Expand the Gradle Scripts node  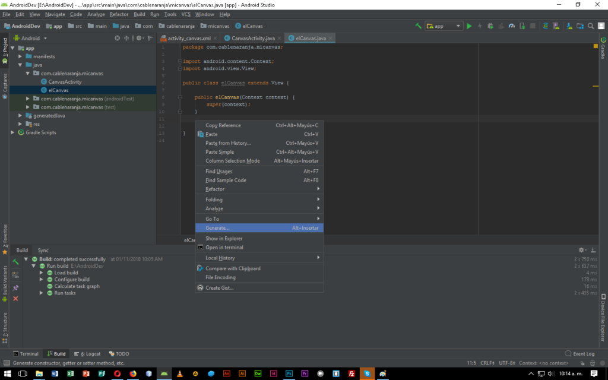[13, 132]
